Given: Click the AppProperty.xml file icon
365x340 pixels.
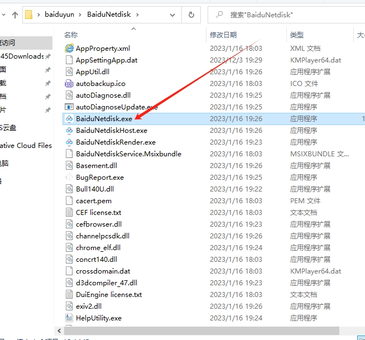Looking at the screenshot, I should point(69,48).
